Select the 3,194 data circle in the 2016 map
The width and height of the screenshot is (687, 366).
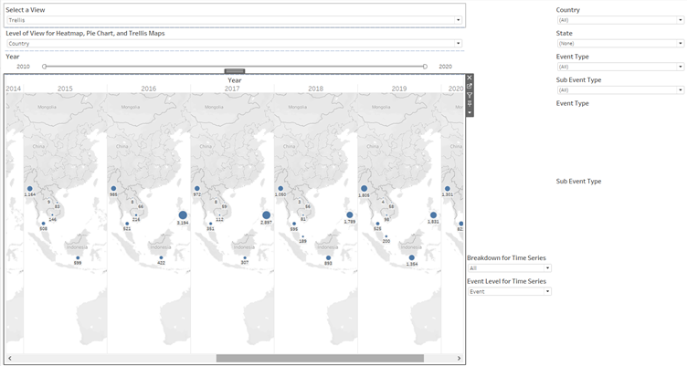tap(183, 214)
